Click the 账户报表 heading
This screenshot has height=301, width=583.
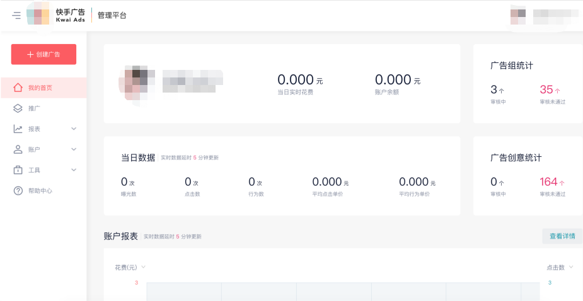(x=121, y=236)
